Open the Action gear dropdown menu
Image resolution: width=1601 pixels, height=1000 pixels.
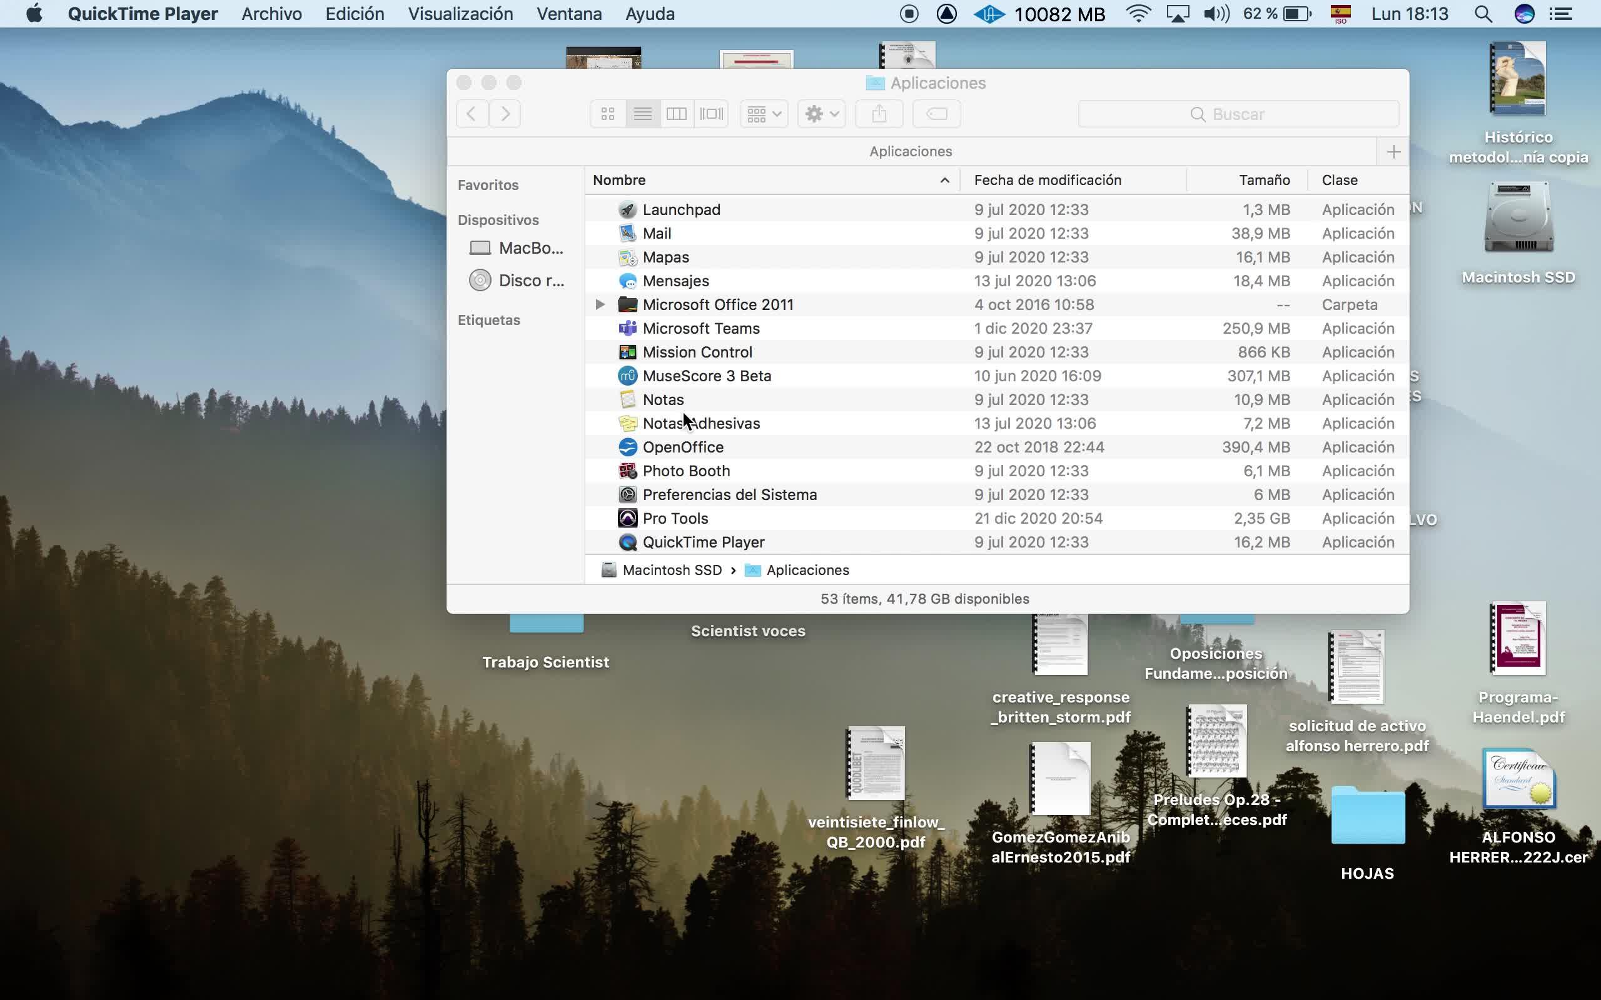tap(821, 114)
